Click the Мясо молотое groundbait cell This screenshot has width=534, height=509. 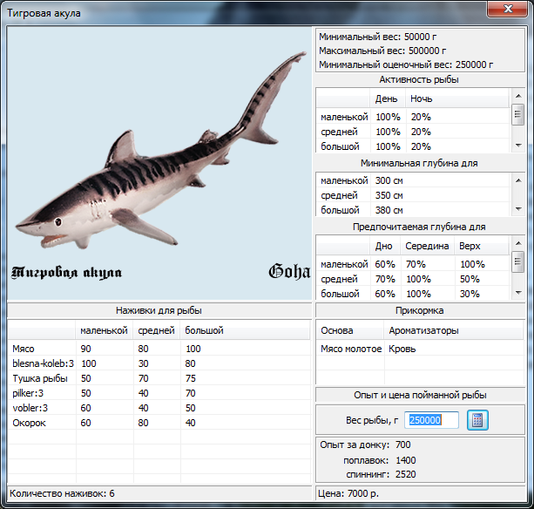tap(350, 349)
